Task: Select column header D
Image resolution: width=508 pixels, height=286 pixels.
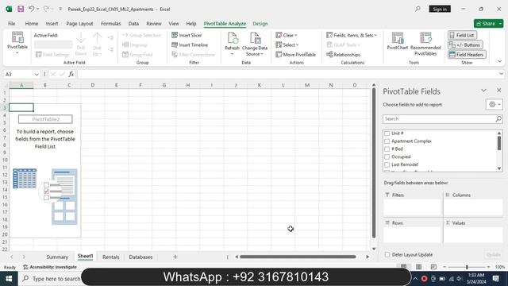Action: click(93, 85)
